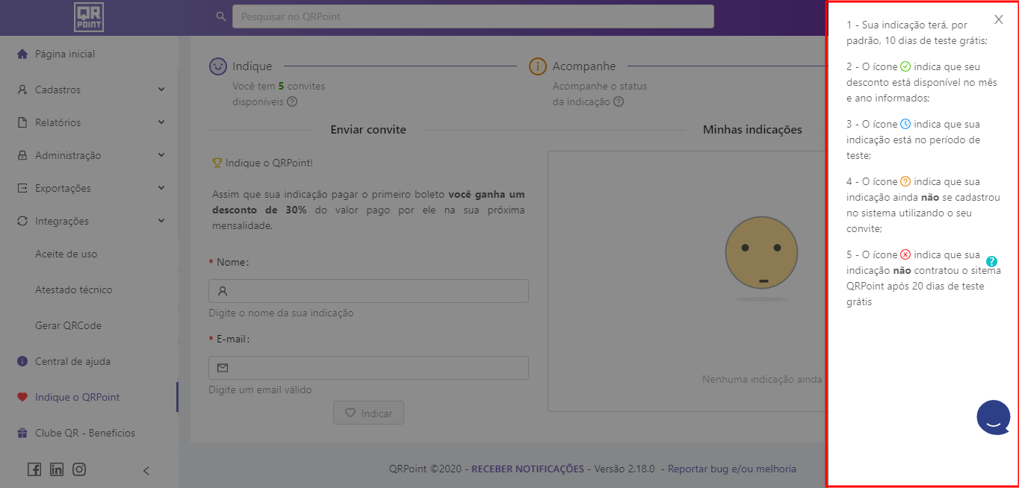This screenshot has height=488, width=1019.
Task: Close the information side panel
Action: (998, 20)
